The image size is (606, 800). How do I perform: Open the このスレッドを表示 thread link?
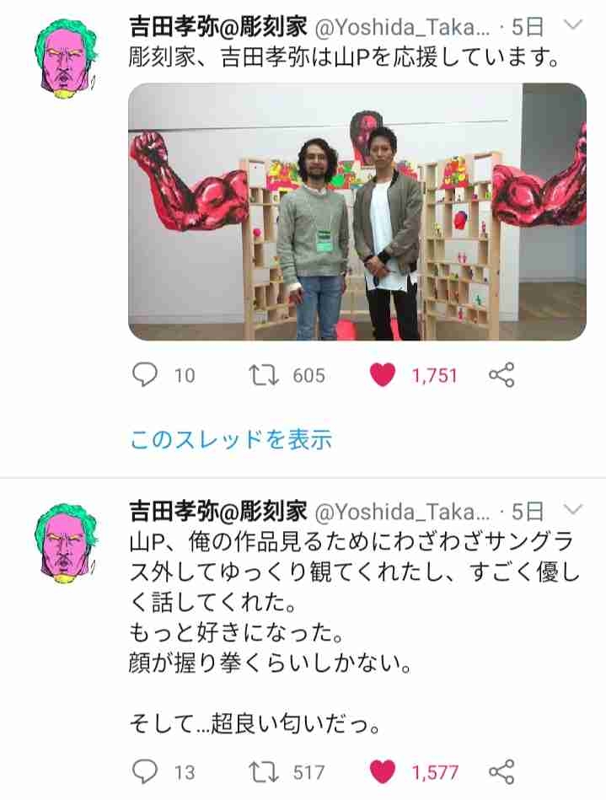pyautogui.click(x=231, y=439)
